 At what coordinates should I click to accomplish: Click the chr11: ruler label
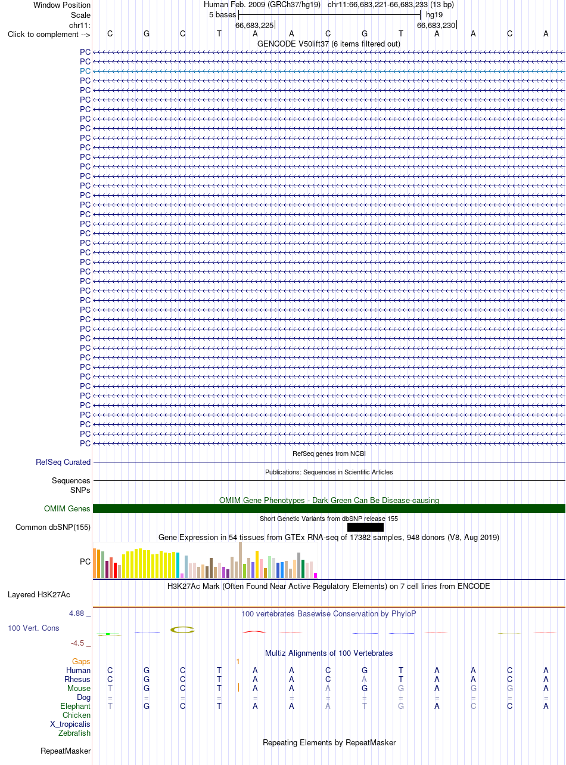coord(80,25)
